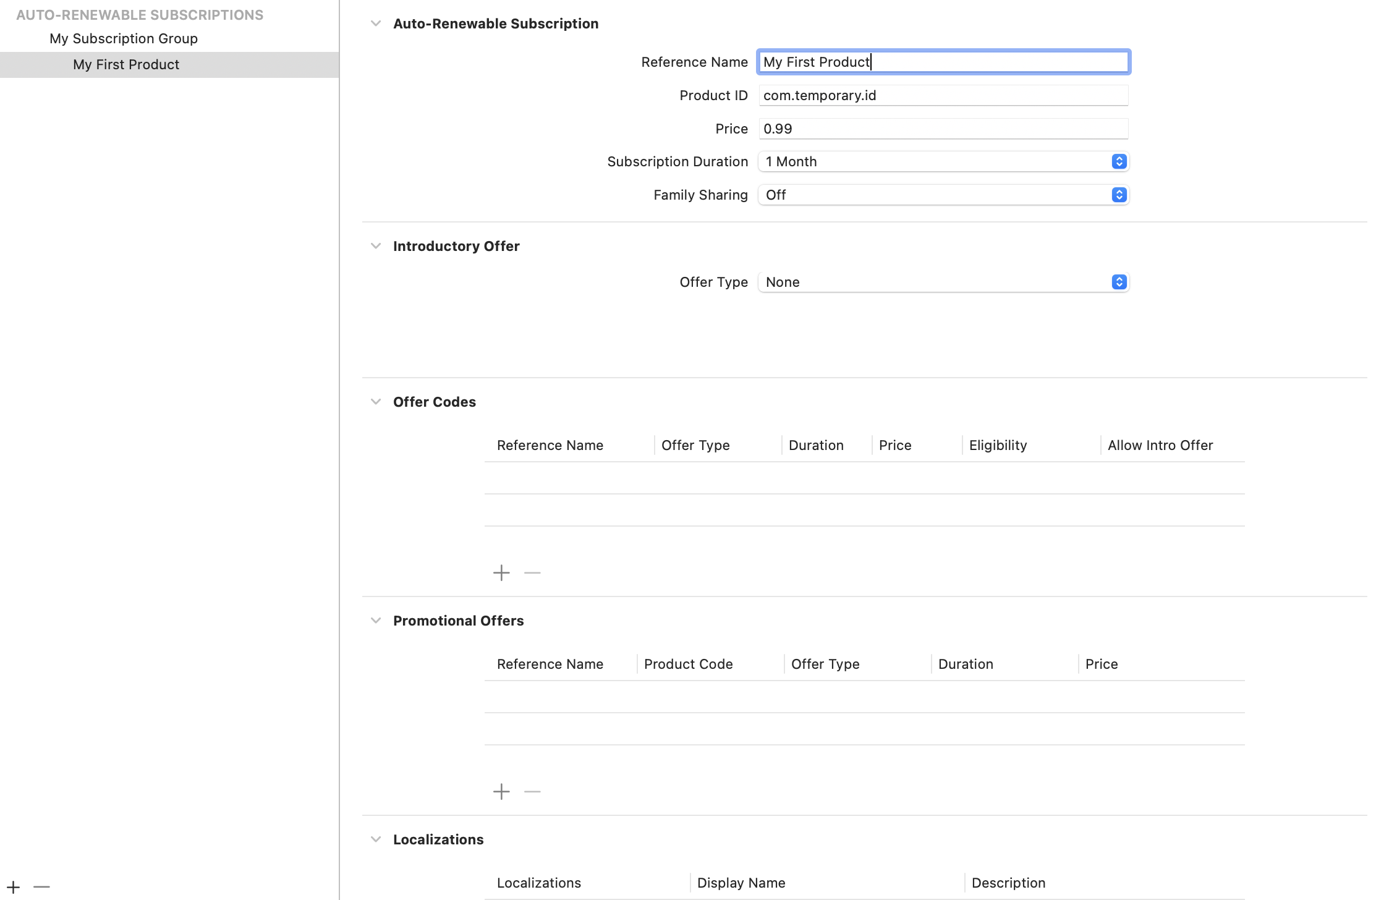
Task: Open the Family Sharing dropdown
Action: (943, 195)
